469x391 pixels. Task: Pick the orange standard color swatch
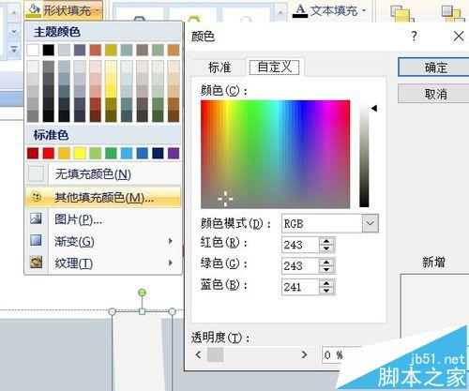[64, 153]
